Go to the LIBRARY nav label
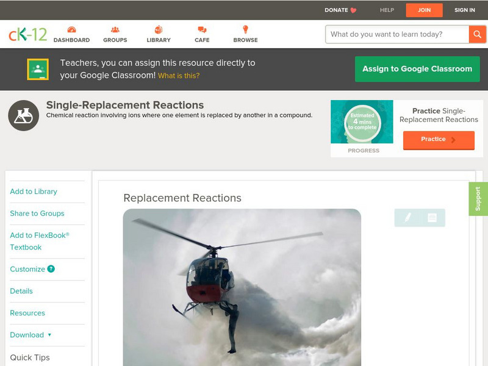 (159, 40)
